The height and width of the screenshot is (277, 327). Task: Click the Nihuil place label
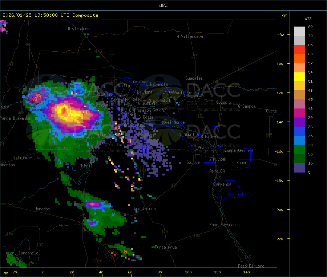click(86, 166)
